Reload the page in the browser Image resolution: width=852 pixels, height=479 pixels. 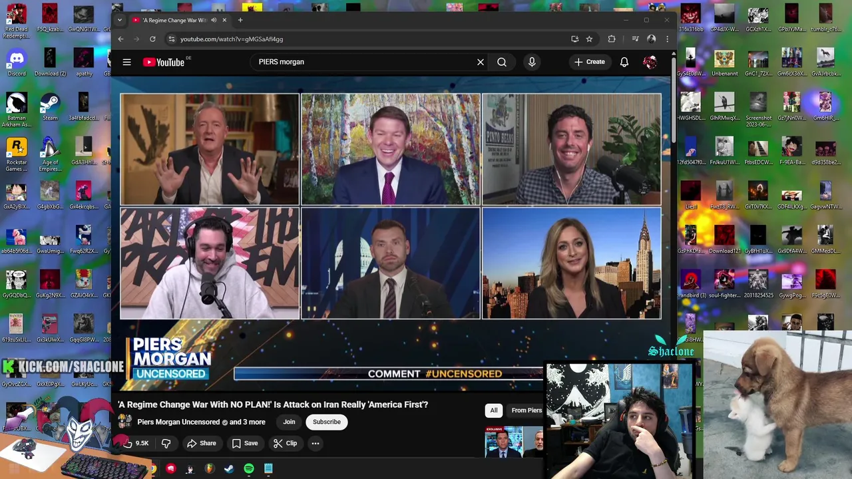152,39
